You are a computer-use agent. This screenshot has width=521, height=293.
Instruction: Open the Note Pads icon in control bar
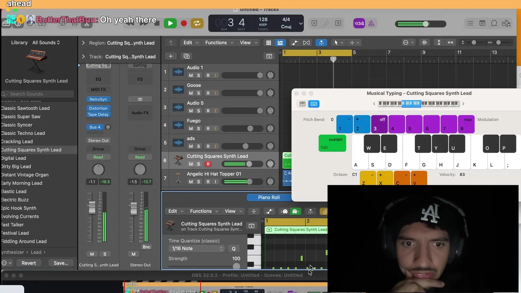coord(482,24)
